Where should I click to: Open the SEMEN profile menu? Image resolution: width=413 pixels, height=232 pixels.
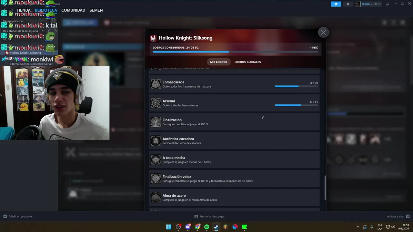[96, 10]
